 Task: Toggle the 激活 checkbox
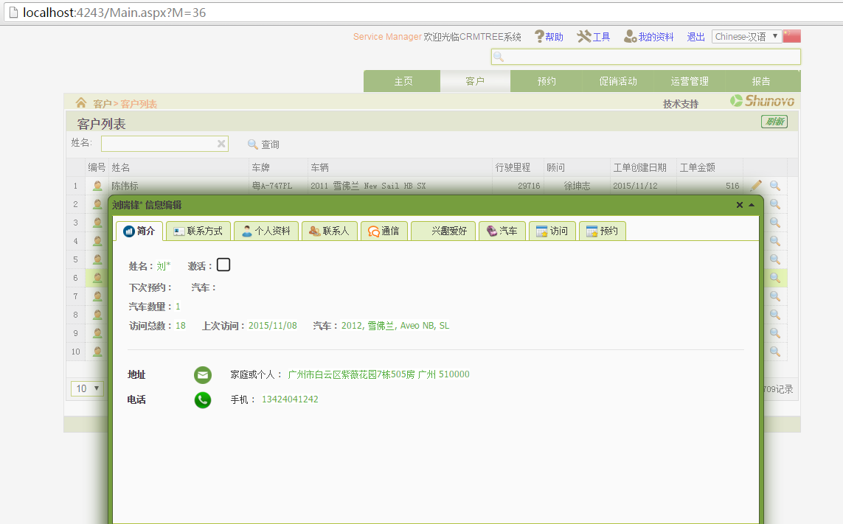(223, 265)
